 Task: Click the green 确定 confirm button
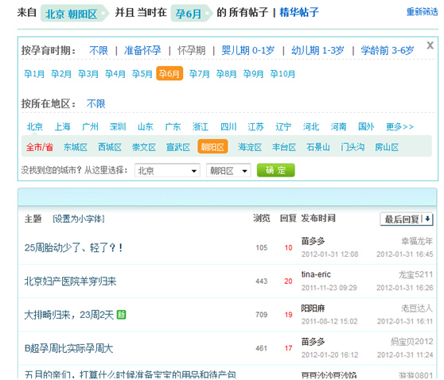[x=276, y=170]
